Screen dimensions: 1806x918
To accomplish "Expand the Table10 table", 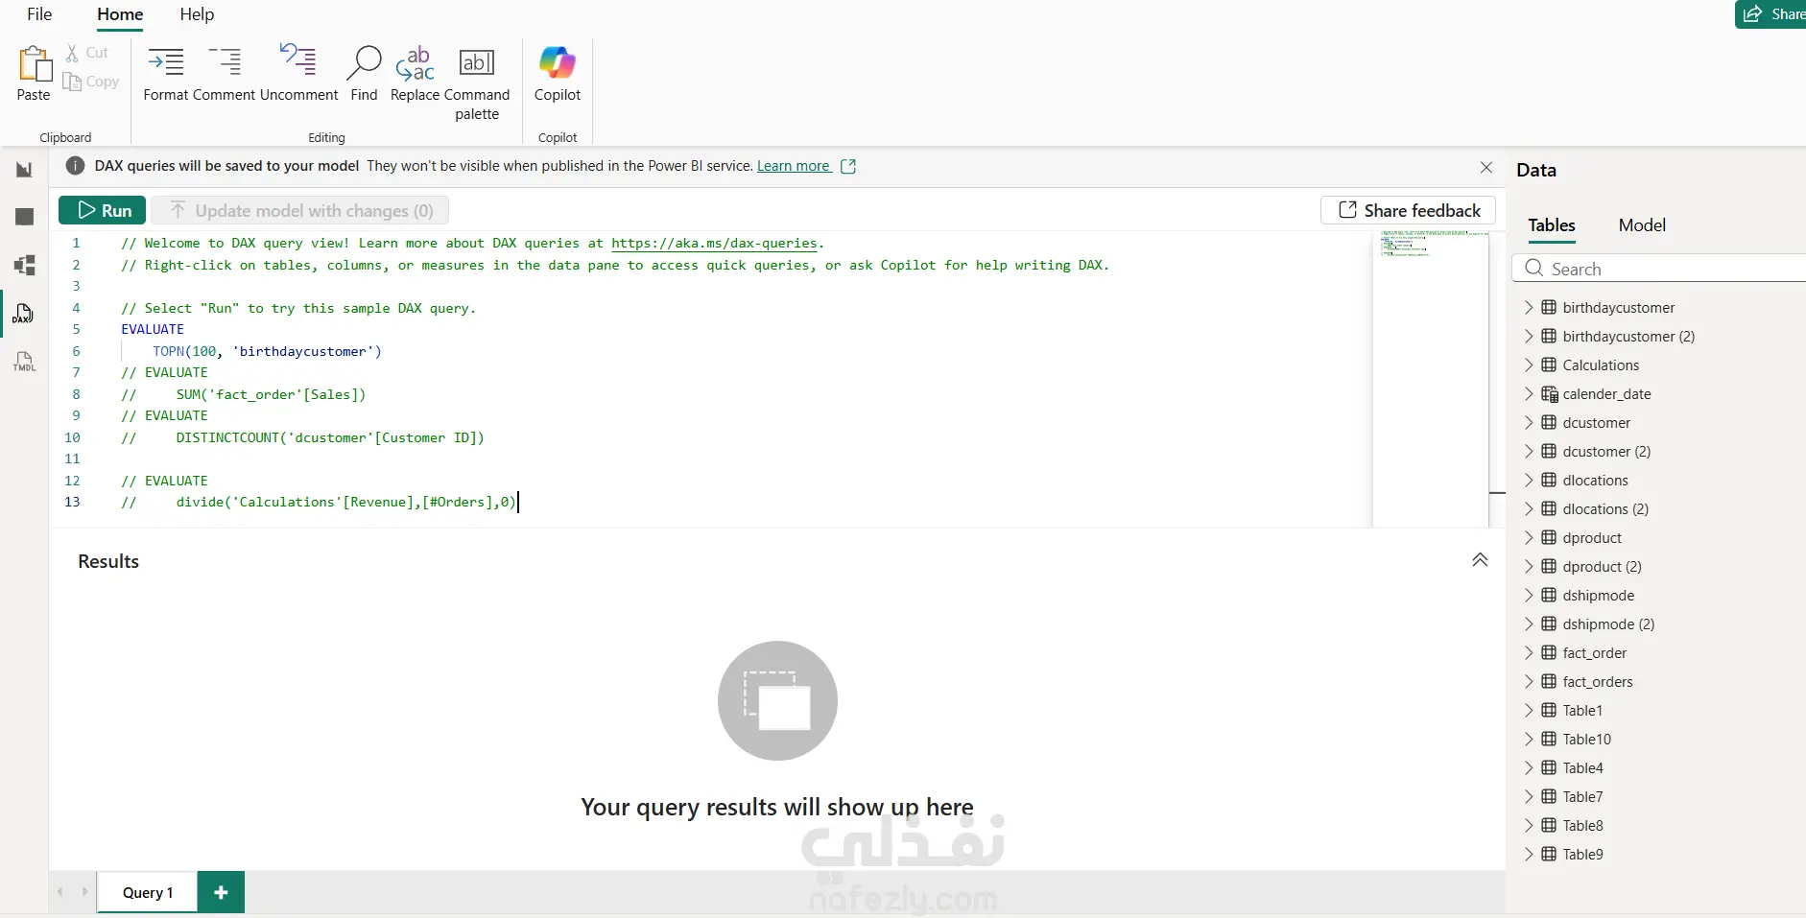I will point(1529,739).
